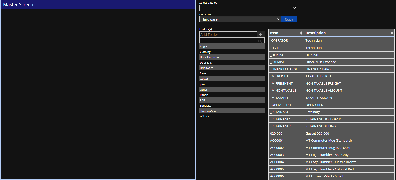Sort by Item column arrows
This screenshot has width=396, height=180.
pyautogui.click(x=301, y=33)
